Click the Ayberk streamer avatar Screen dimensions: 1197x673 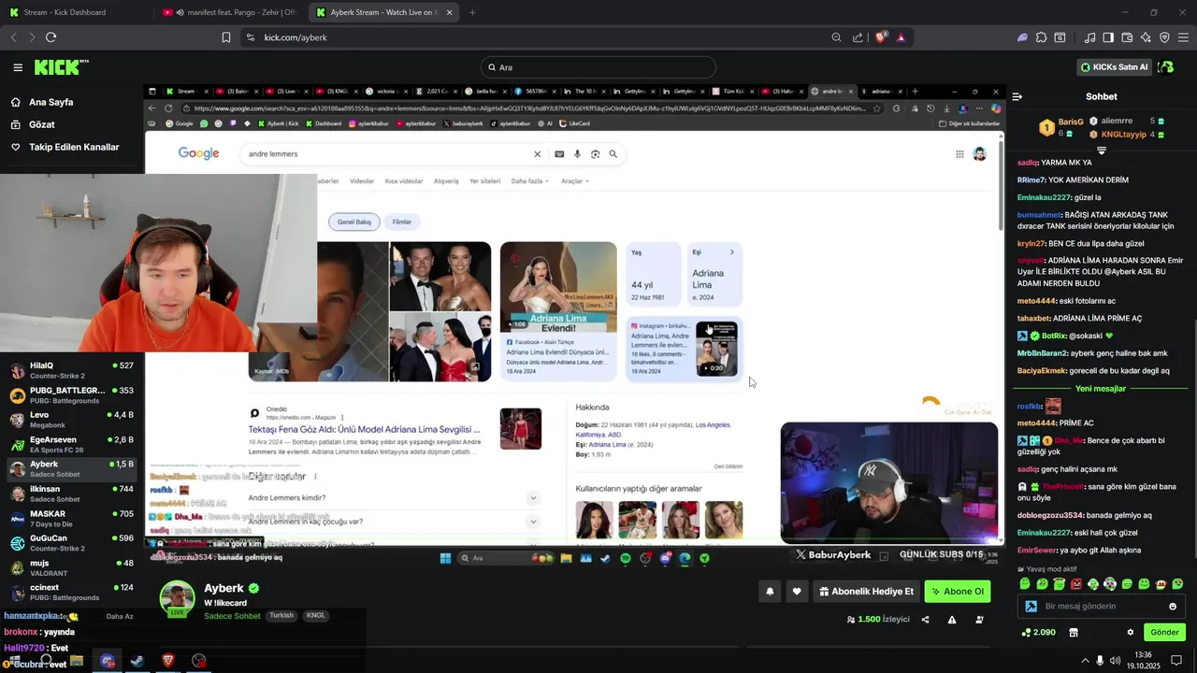pyautogui.click(x=178, y=598)
